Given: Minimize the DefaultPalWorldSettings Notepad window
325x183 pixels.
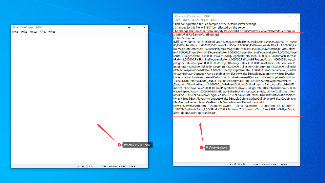Looking at the screenshot, I should (281, 16).
